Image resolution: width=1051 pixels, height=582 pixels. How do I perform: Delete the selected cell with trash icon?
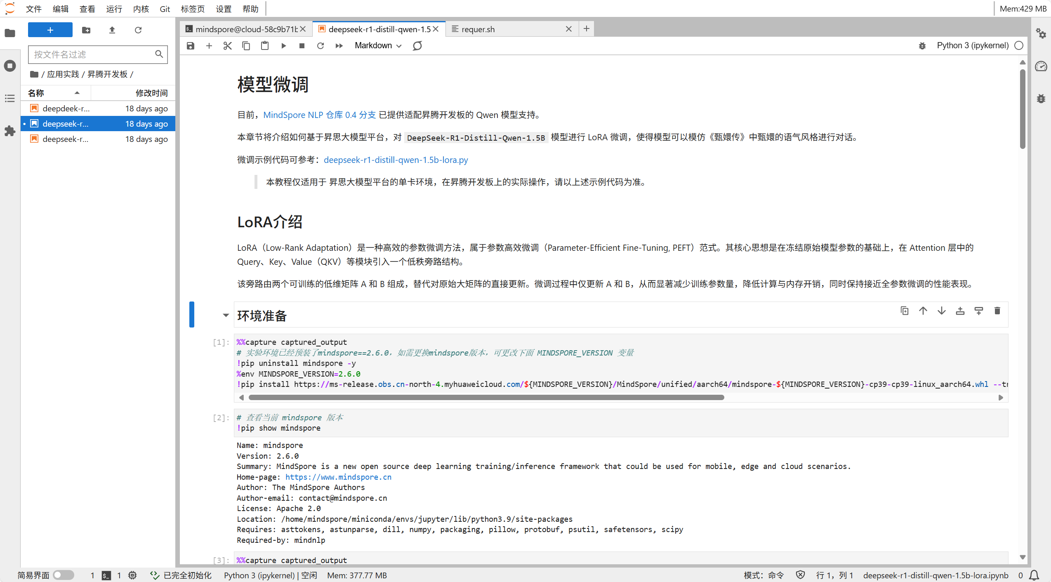tap(997, 311)
